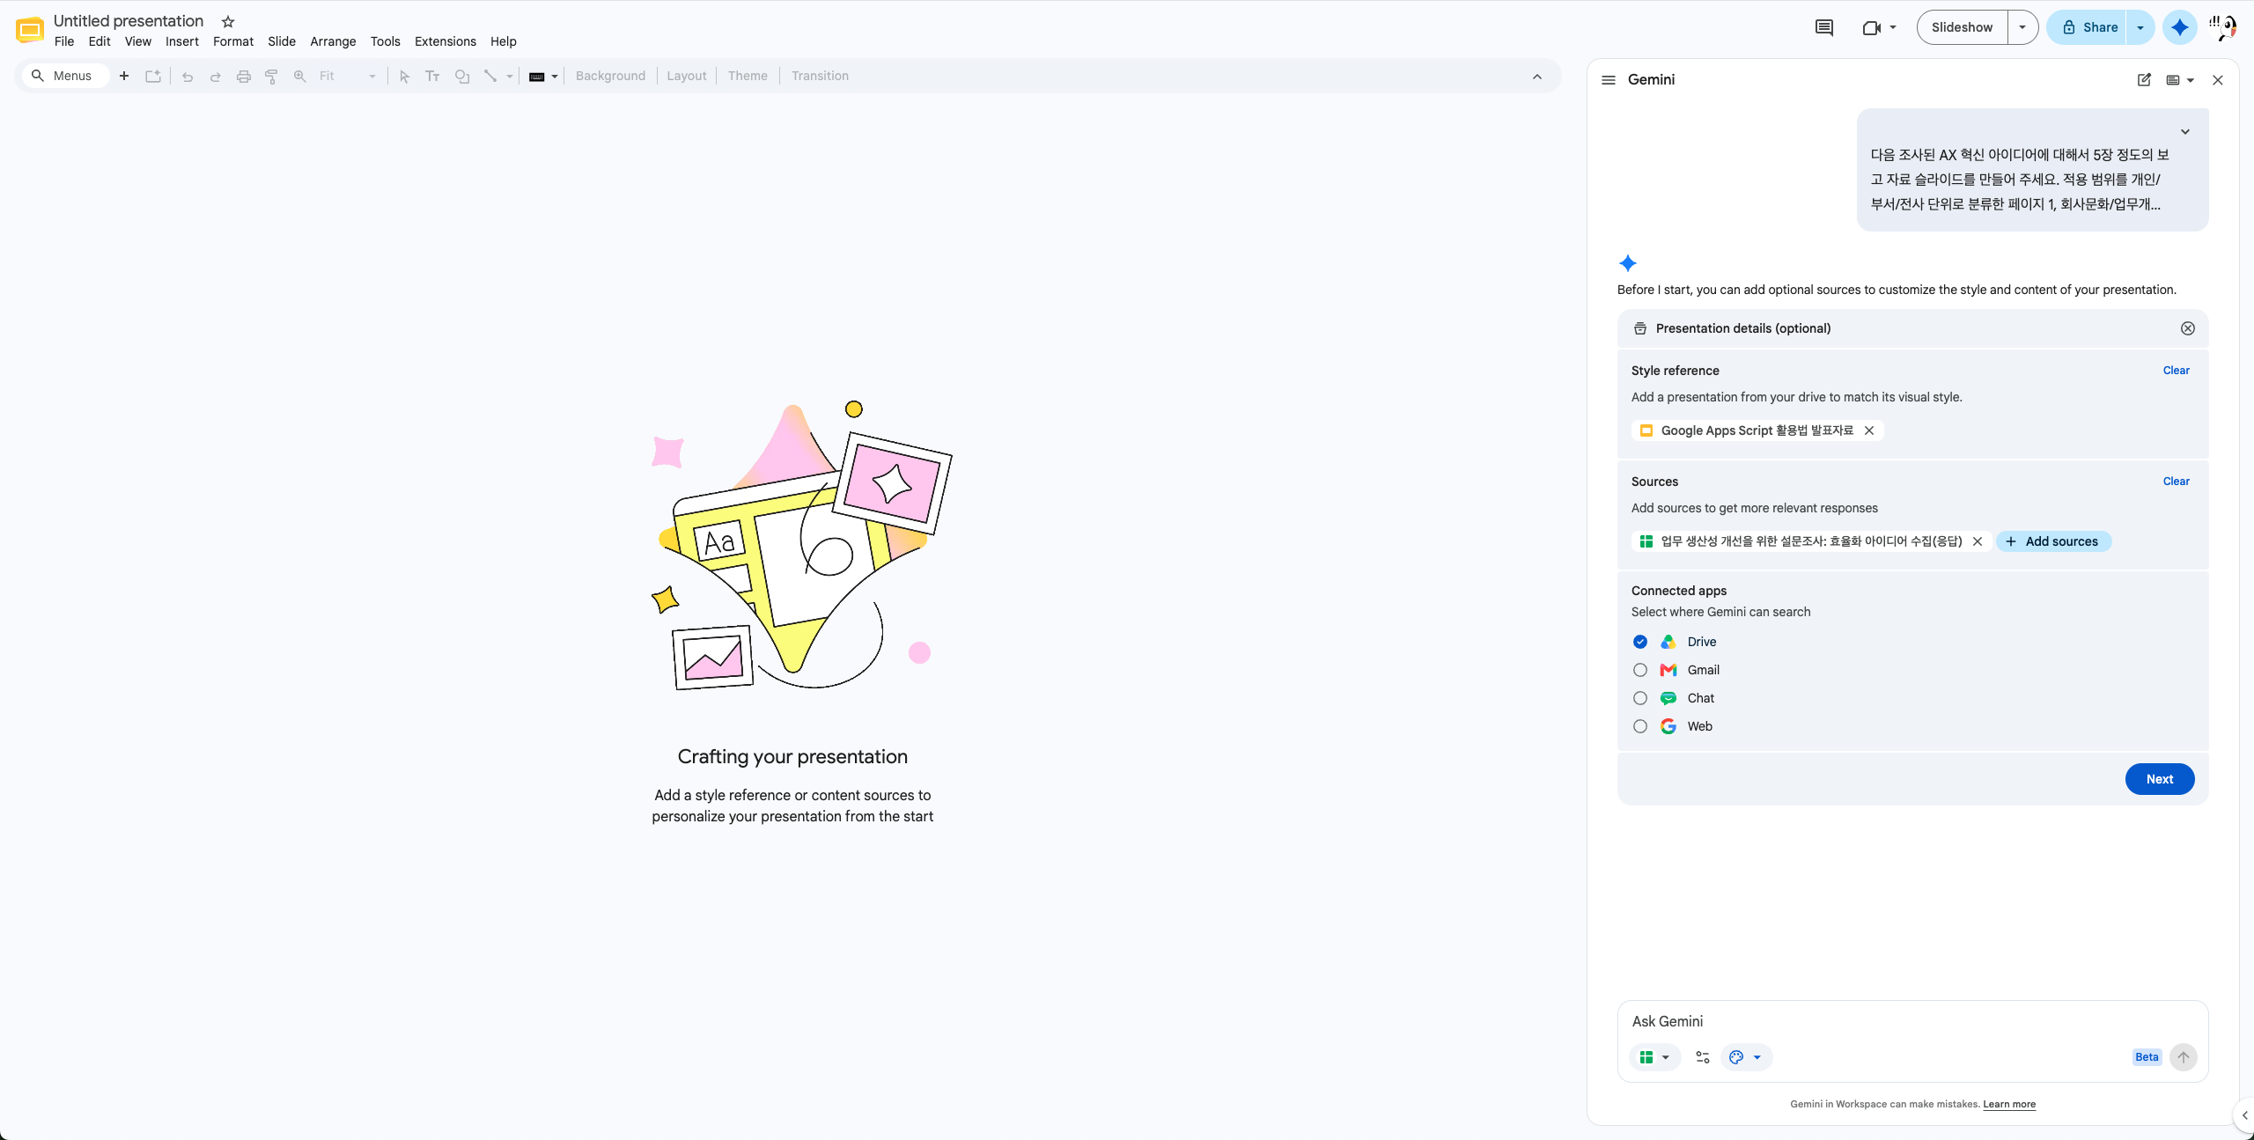Click the print icon in toolbar

click(x=243, y=77)
